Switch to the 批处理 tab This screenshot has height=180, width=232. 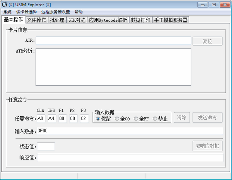[x=57, y=20]
